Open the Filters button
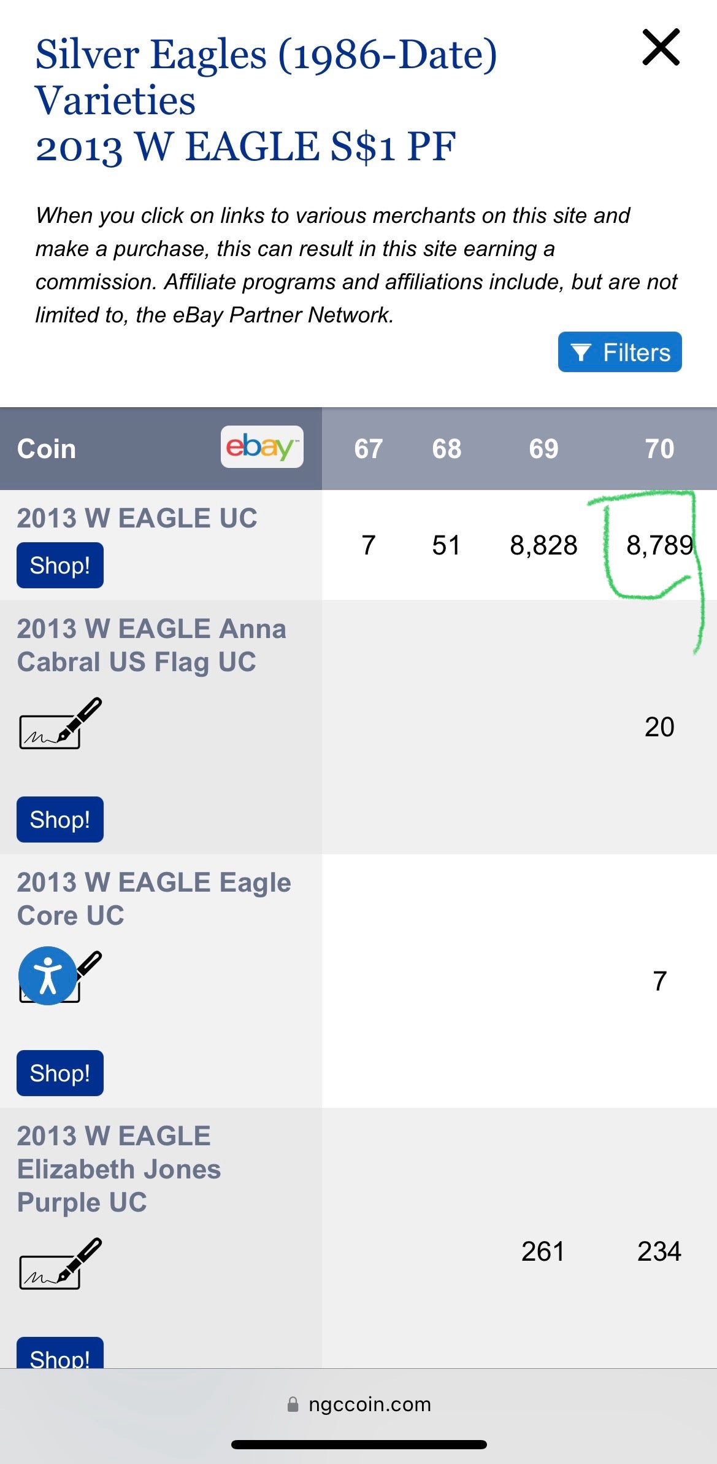Viewport: 717px width, 1464px height. click(x=619, y=352)
